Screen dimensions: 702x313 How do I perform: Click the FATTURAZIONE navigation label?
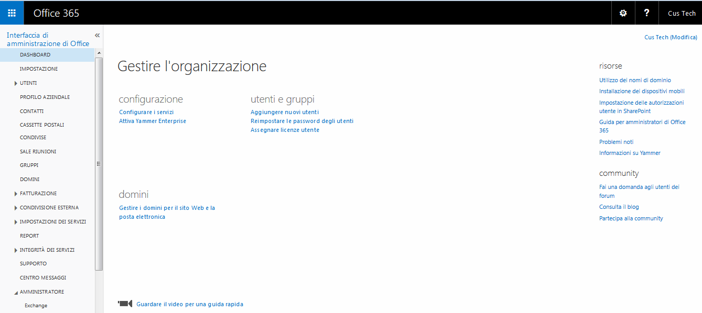[x=38, y=194]
